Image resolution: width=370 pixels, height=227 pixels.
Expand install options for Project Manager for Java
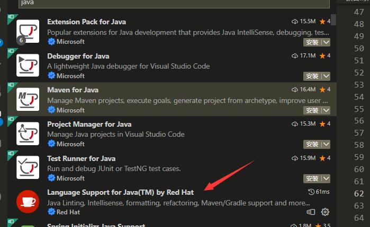coord(326,145)
